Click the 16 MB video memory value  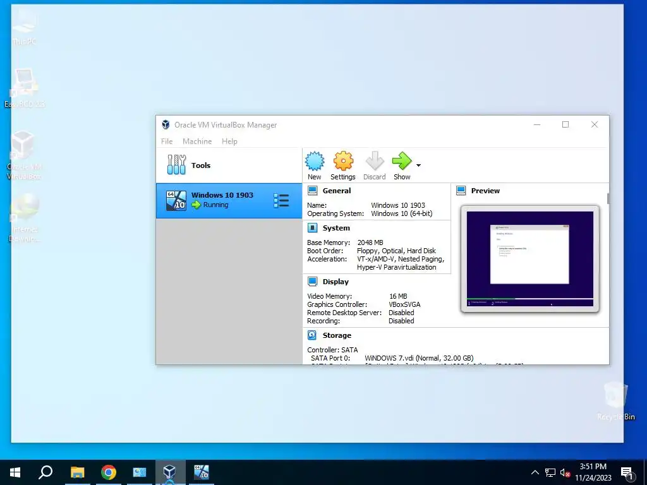click(398, 296)
